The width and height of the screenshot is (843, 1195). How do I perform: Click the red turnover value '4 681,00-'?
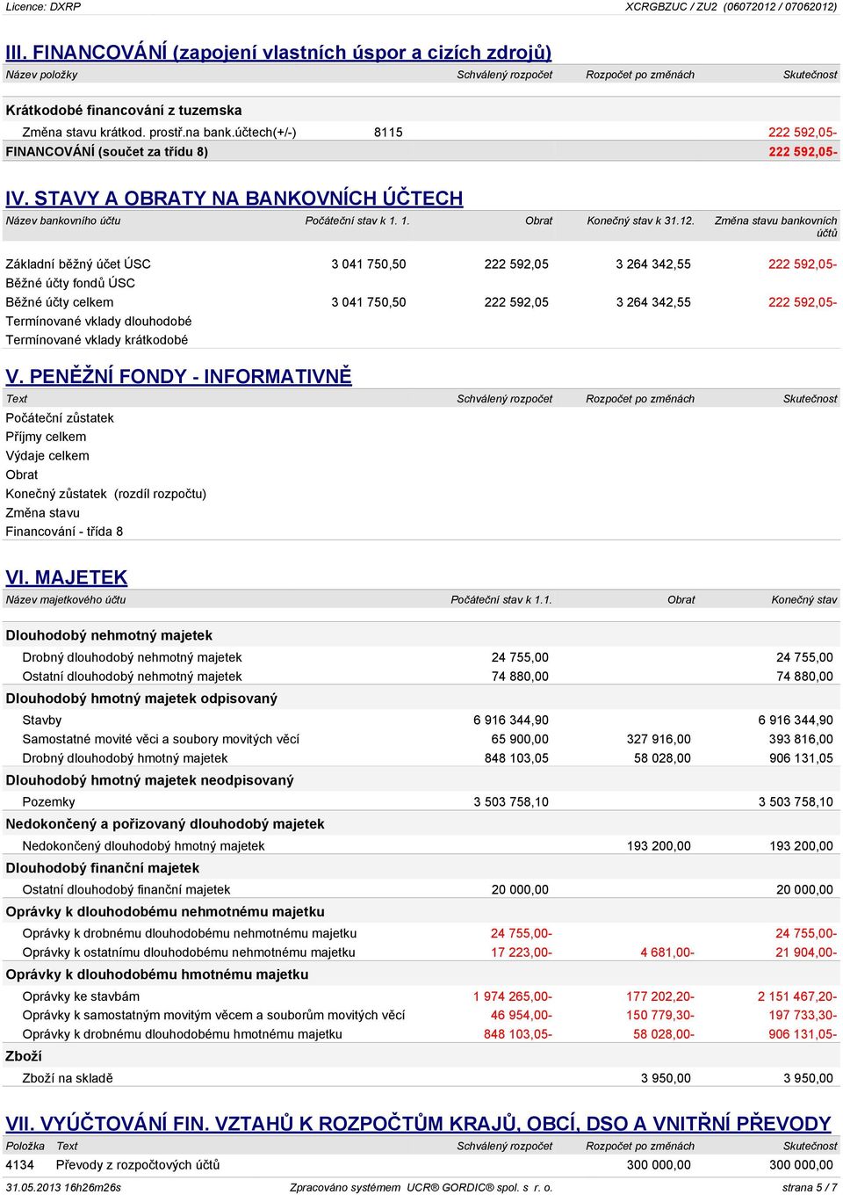(667, 952)
